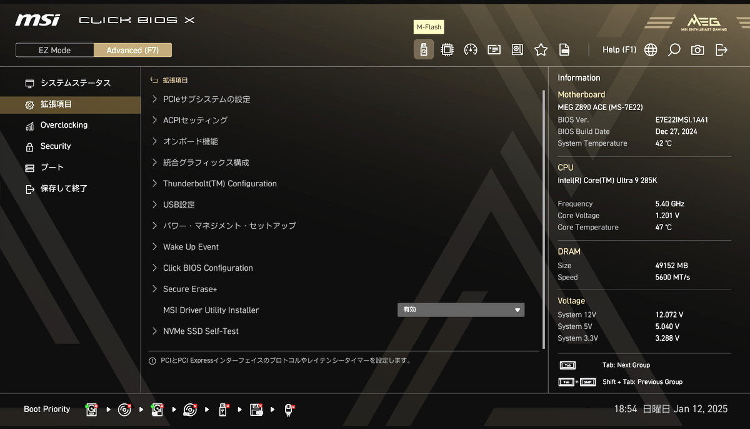Click the motherboard name "MEG Z890 ACE (MS-7E22)"
The image size is (750, 429).
click(600, 108)
